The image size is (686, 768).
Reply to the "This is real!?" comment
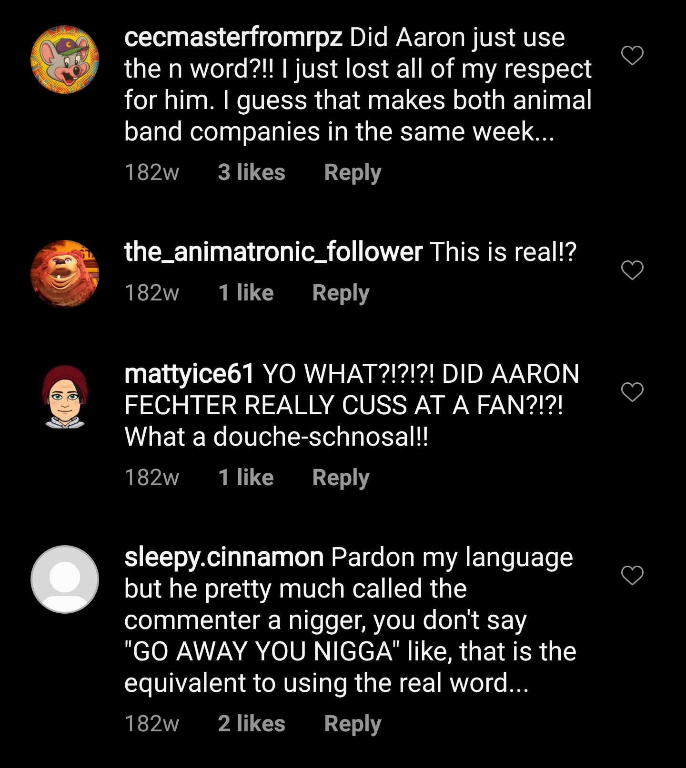(341, 293)
